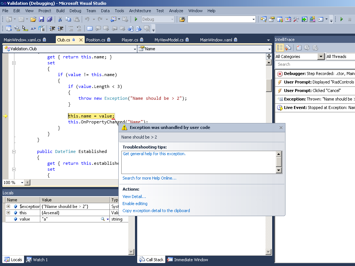Open the All Categories filter dropdown
This screenshot has width=355, height=266.
pyautogui.click(x=321, y=57)
